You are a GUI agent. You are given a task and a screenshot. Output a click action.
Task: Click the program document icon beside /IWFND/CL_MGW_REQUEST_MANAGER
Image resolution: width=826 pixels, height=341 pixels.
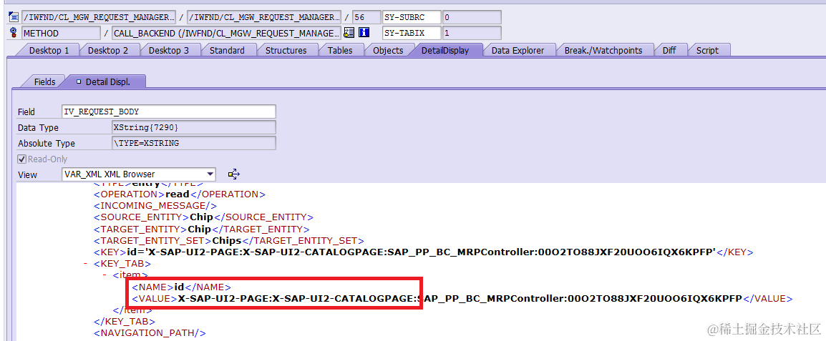pos(14,17)
